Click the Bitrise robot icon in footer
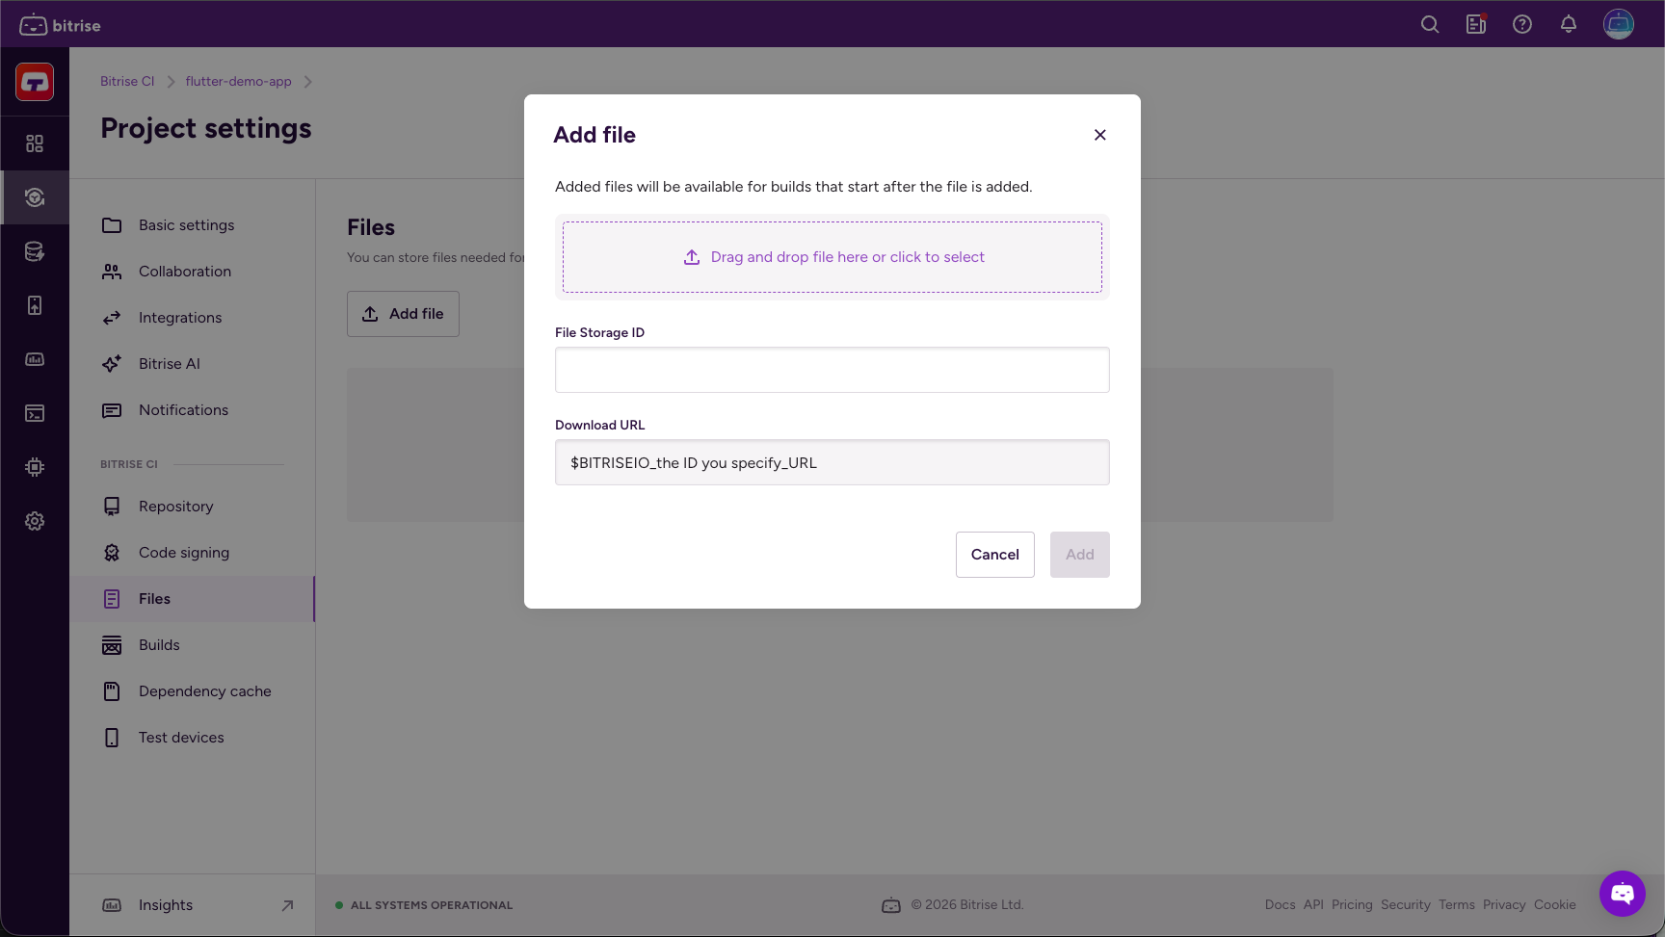Viewport: 1665px width, 937px height. point(891,905)
